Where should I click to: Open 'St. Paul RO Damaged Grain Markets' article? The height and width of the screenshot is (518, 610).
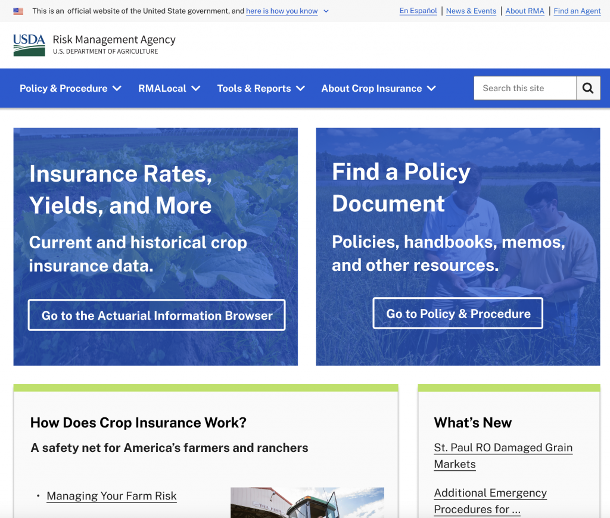(503, 455)
